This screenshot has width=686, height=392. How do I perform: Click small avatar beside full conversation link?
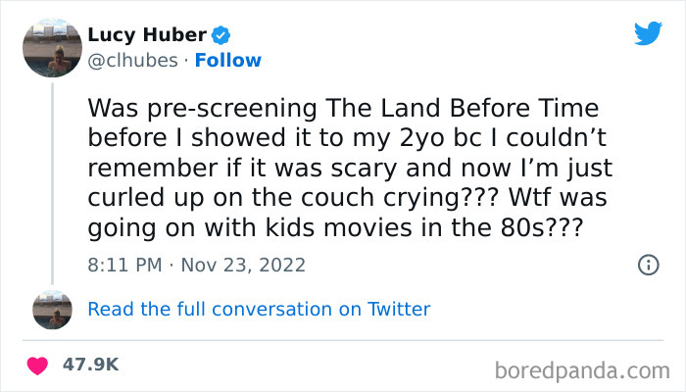point(52,309)
